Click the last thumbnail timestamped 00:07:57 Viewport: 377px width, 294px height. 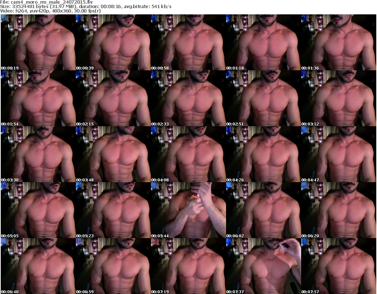coord(338,266)
